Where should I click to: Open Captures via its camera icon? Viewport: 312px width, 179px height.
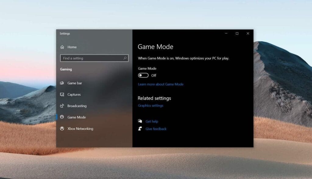click(62, 95)
